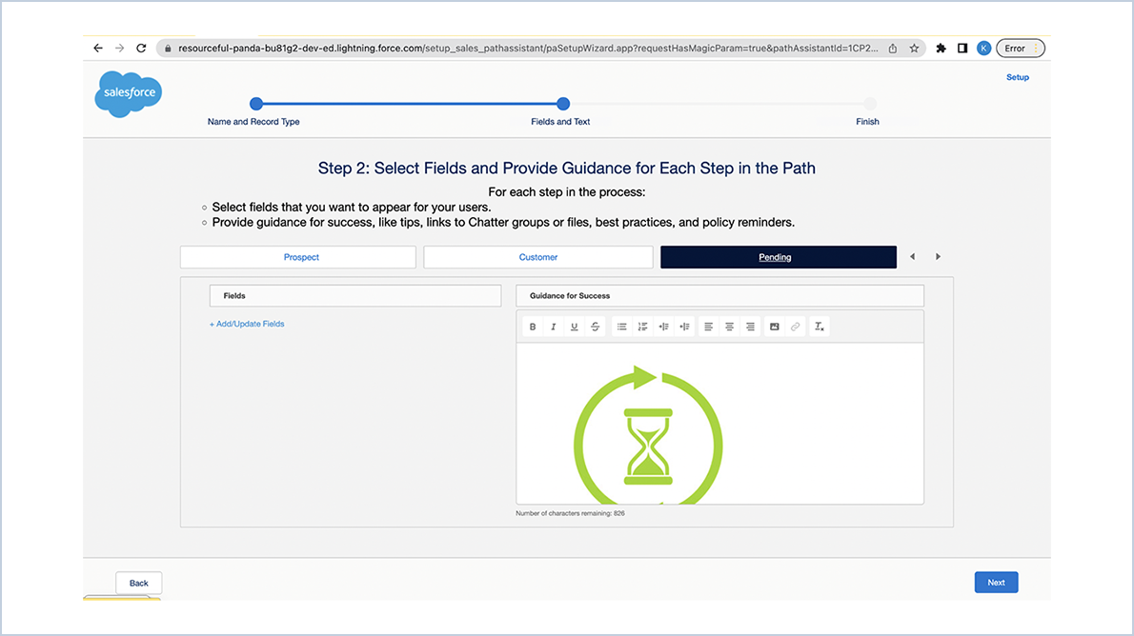Apply strikethrough formatting
Screen dimensions: 1134x636
(595, 326)
